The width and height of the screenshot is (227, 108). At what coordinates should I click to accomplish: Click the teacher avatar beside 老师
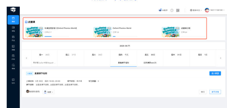(28, 91)
